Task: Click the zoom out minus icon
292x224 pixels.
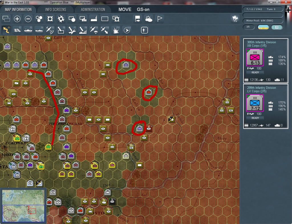Action: pyautogui.click(x=28, y=19)
